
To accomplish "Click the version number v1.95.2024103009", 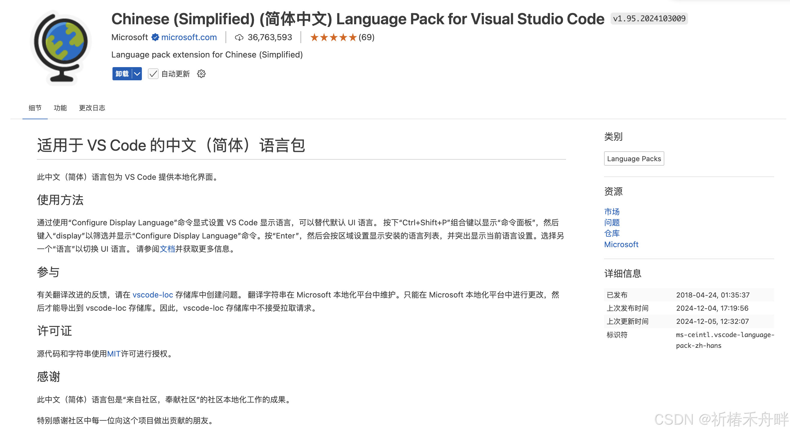I will point(649,19).
